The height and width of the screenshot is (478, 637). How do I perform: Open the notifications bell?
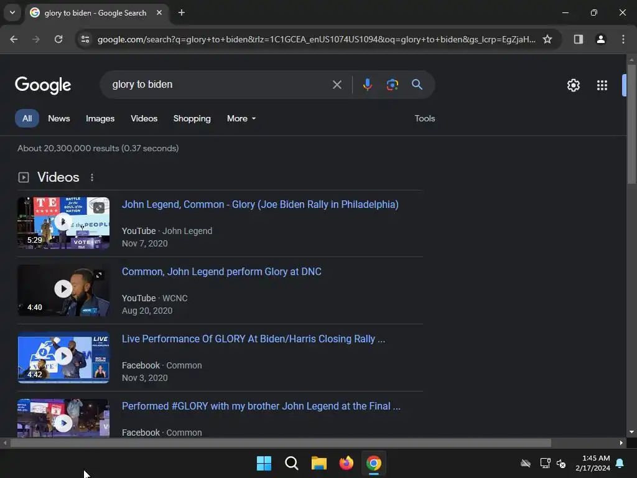pos(620,463)
